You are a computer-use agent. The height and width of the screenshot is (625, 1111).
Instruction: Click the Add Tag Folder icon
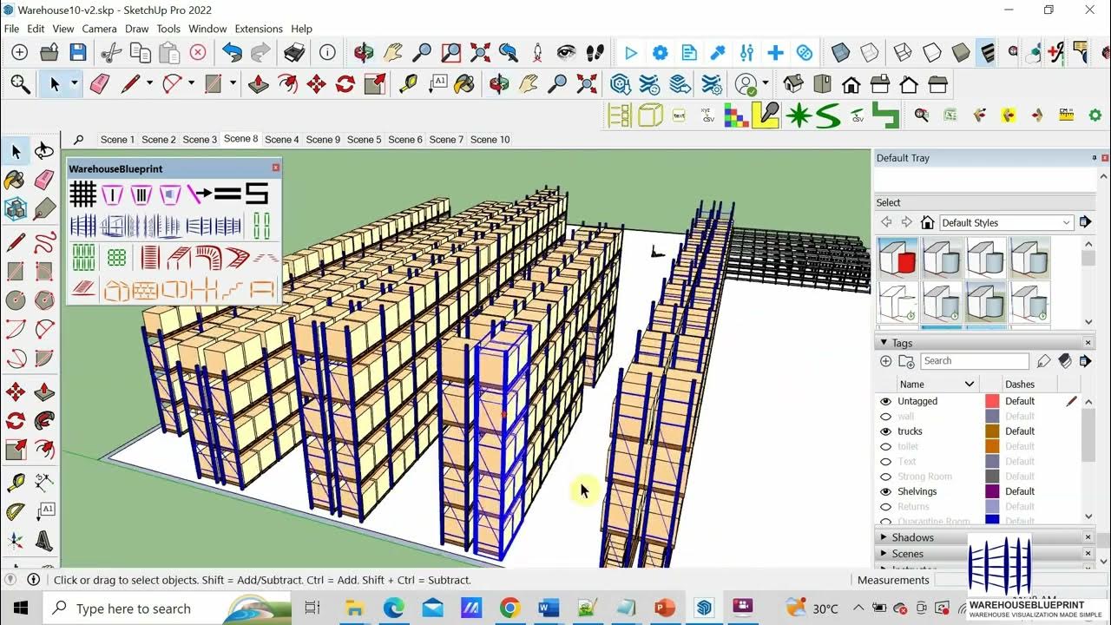905,361
